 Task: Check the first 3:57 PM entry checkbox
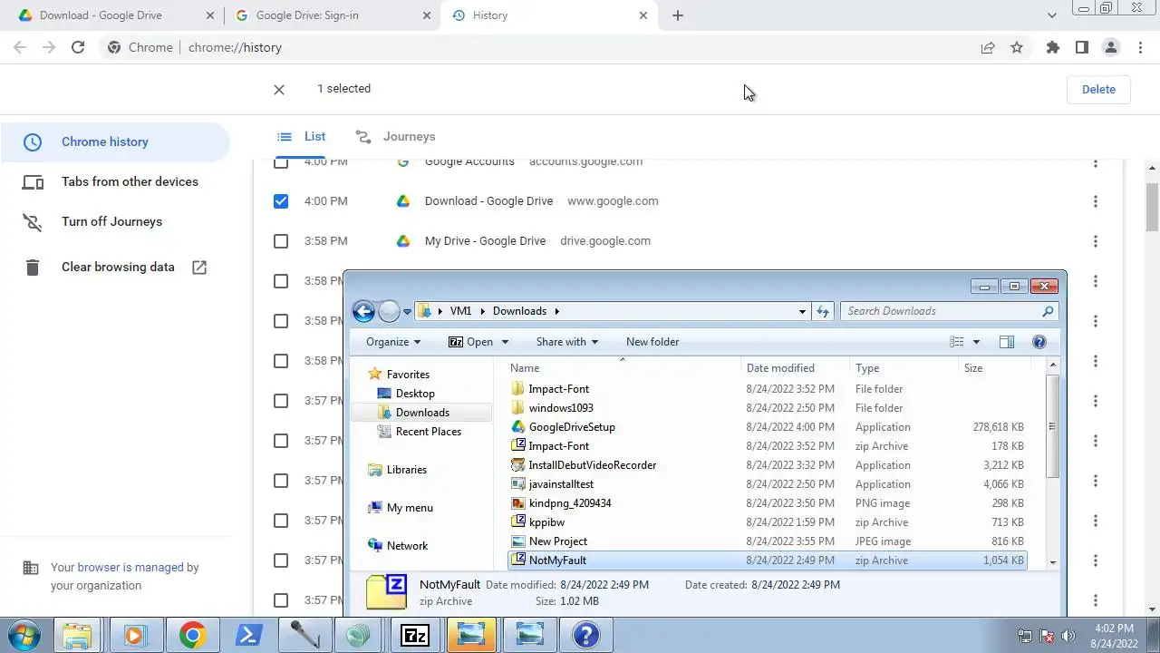click(281, 401)
